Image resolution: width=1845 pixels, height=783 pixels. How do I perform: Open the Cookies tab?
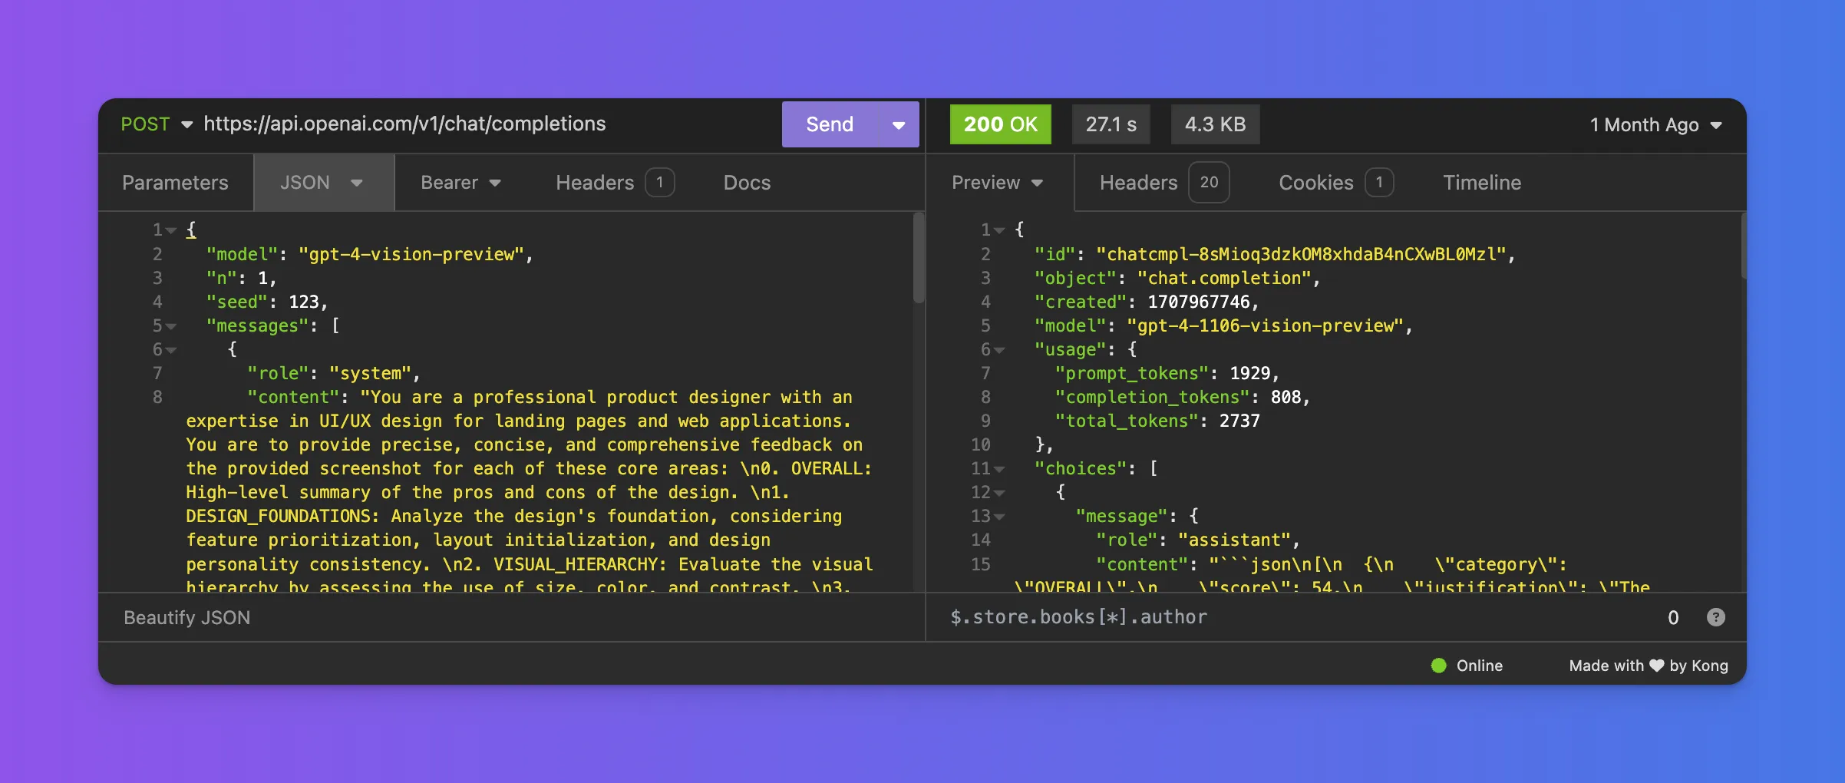tap(1335, 183)
